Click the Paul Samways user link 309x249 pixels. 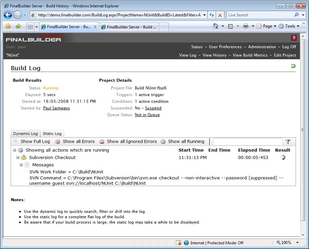click(57, 108)
